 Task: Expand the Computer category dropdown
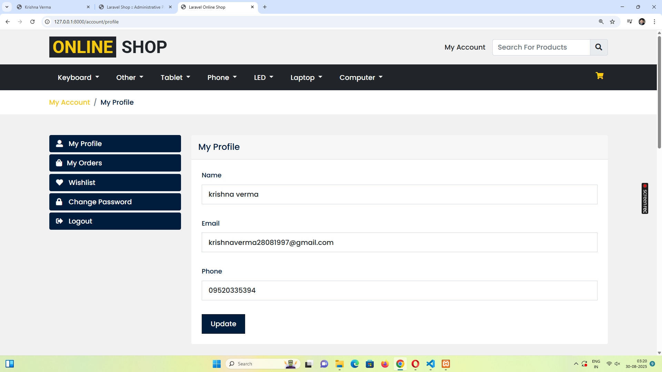361,77
